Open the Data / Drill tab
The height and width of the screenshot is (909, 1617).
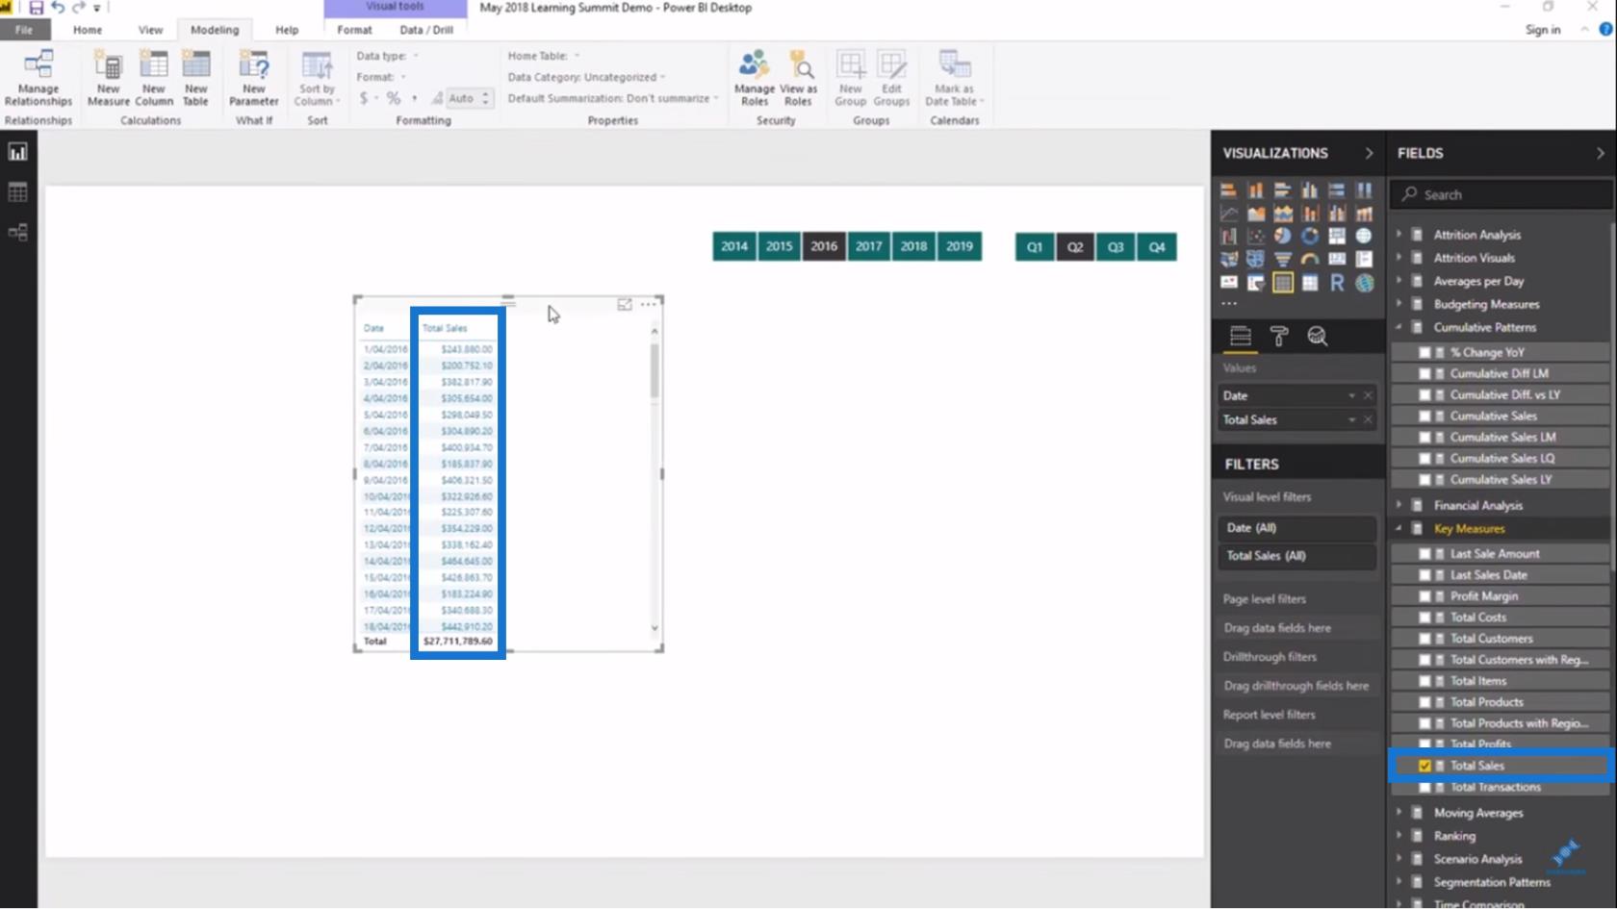tap(426, 30)
